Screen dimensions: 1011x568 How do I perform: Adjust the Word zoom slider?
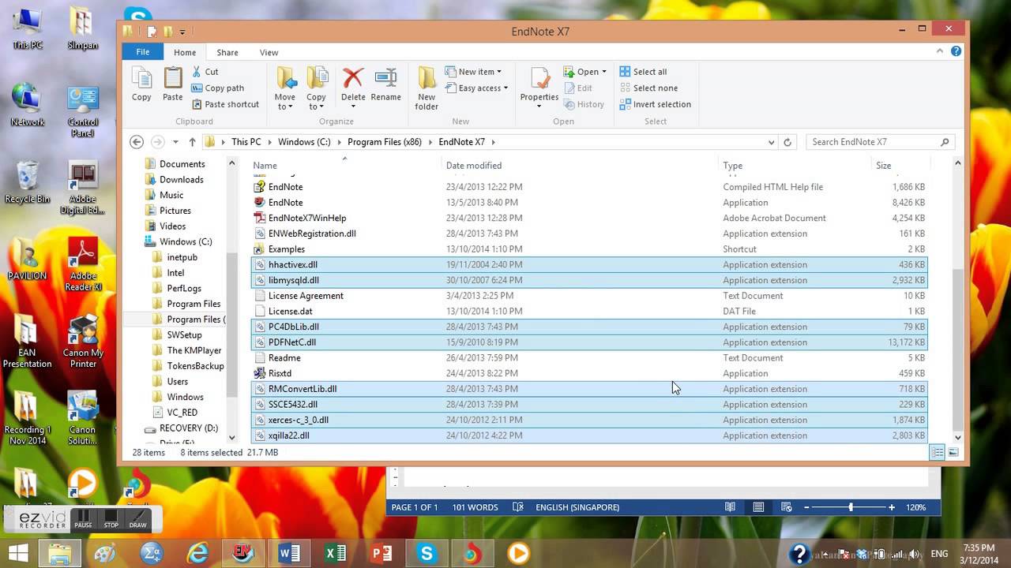click(851, 507)
